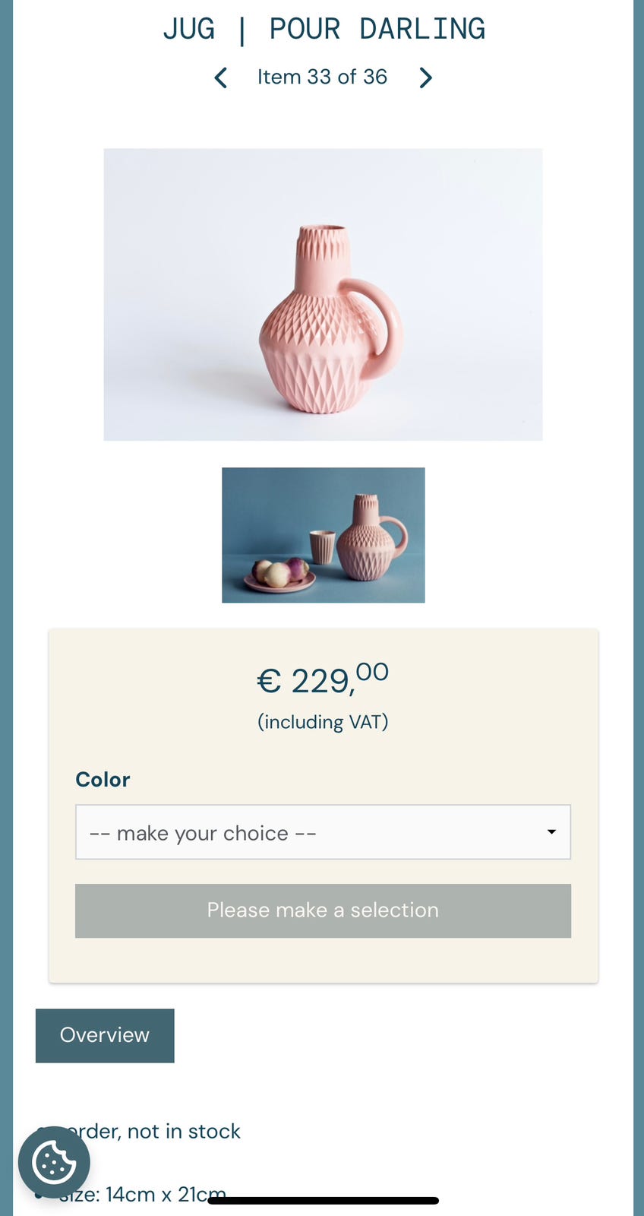Screen dimensions: 644x1216
Task: Click the '(including VAT)' label
Action: [x=322, y=721]
